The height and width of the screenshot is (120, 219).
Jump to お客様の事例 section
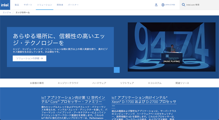click(x=37, y=83)
